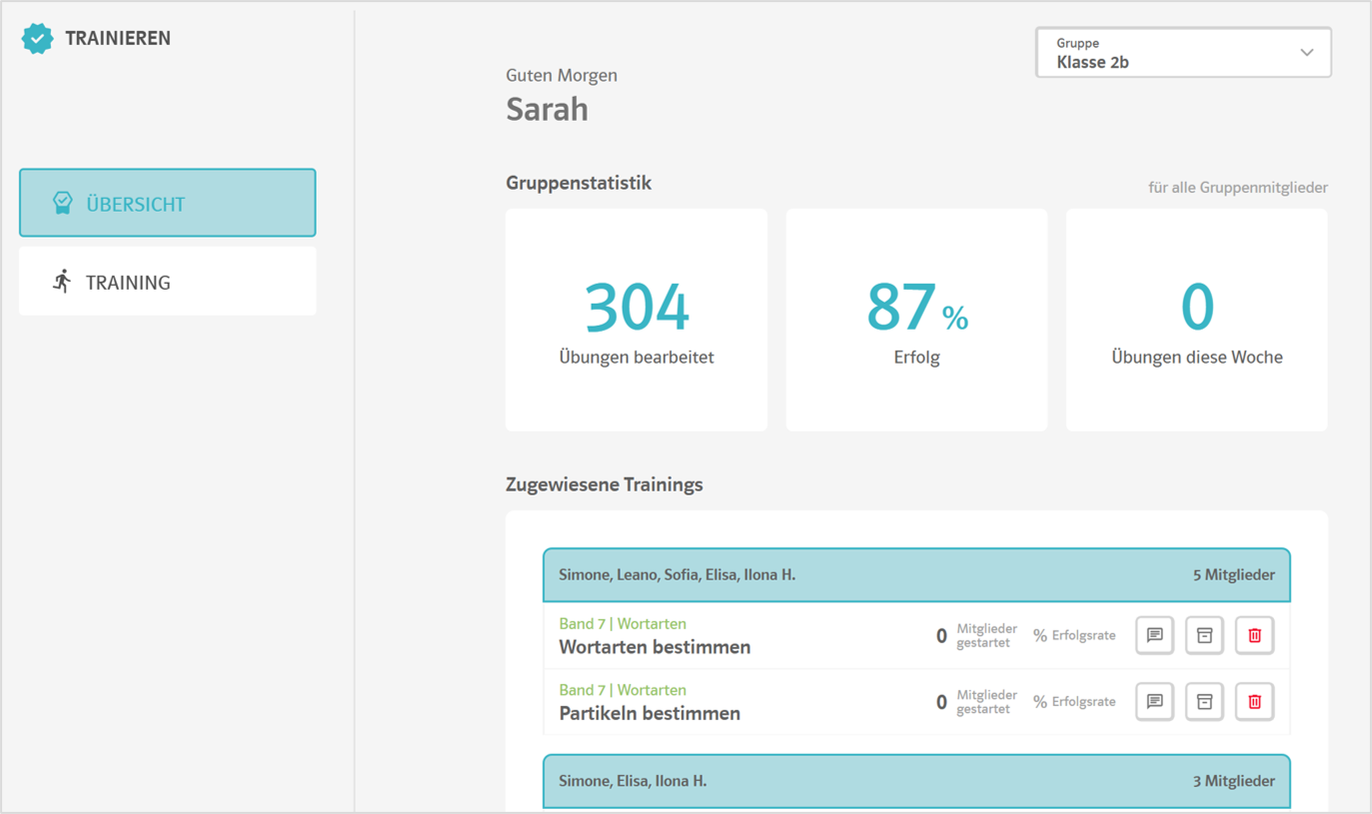Open comments for Partikeln bestimmen training
The width and height of the screenshot is (1372, 814).
point(1154,701)
